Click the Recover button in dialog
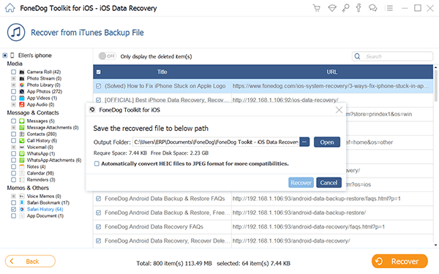The height and width of the screenshot is (274, 439). click(x=301, y=183)
